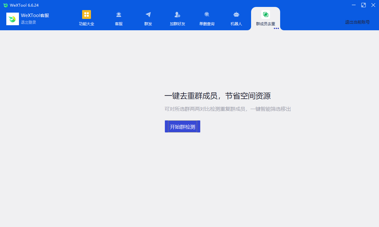This screenshot has width=379, height=227.
Task: Click the green bird account avatar
Action: [x=13, y=19]
